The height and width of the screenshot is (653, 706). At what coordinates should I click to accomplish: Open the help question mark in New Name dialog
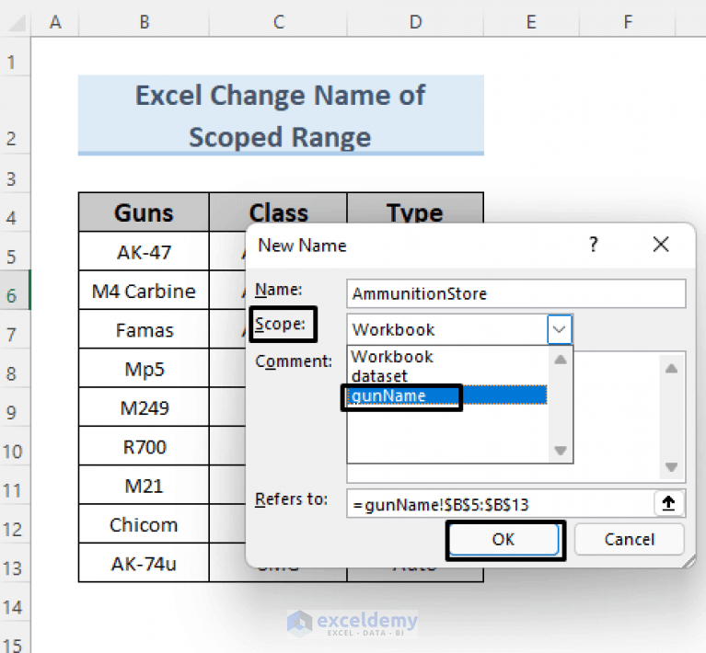coord(594,245)
